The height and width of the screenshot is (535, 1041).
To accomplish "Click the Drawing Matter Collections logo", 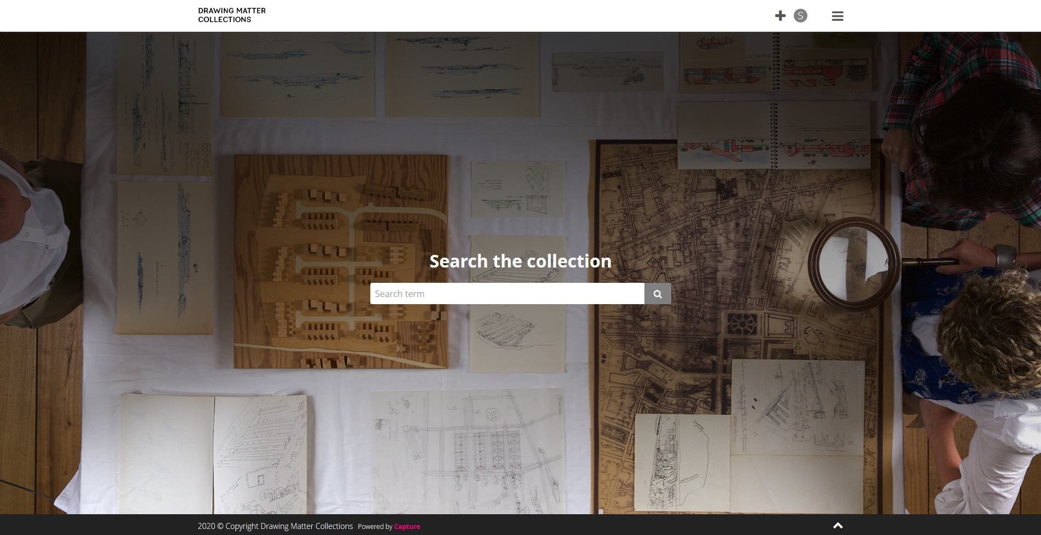I will pos(232,15).
